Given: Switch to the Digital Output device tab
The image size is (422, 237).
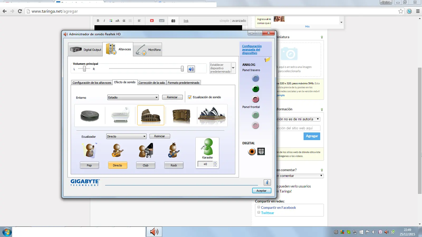Looking at the screenshot, I should tap(85, 50).
